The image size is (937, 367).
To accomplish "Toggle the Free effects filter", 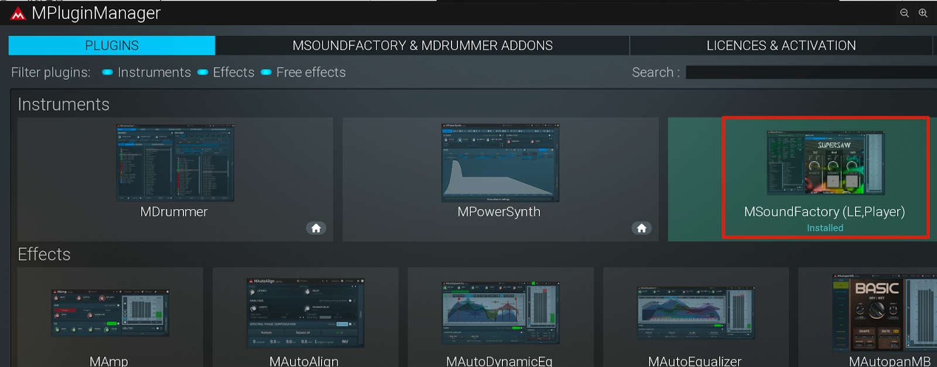I will [266, 73].
